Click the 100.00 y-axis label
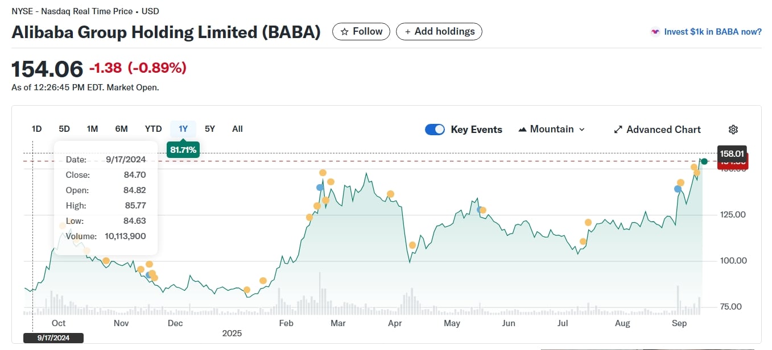 pyautogui.click(x=733, y=261)
